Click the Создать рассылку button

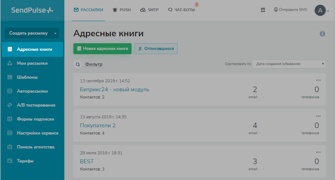click(28, 33)
